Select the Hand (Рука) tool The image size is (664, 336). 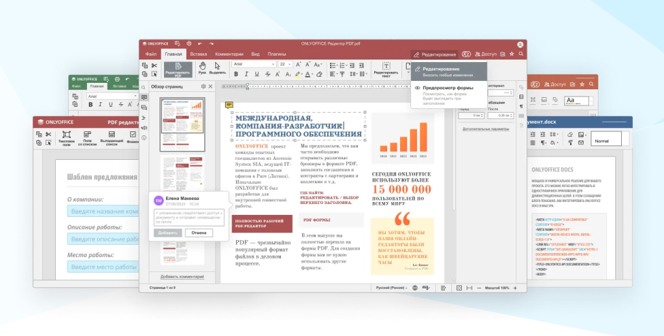click(202, 66)
